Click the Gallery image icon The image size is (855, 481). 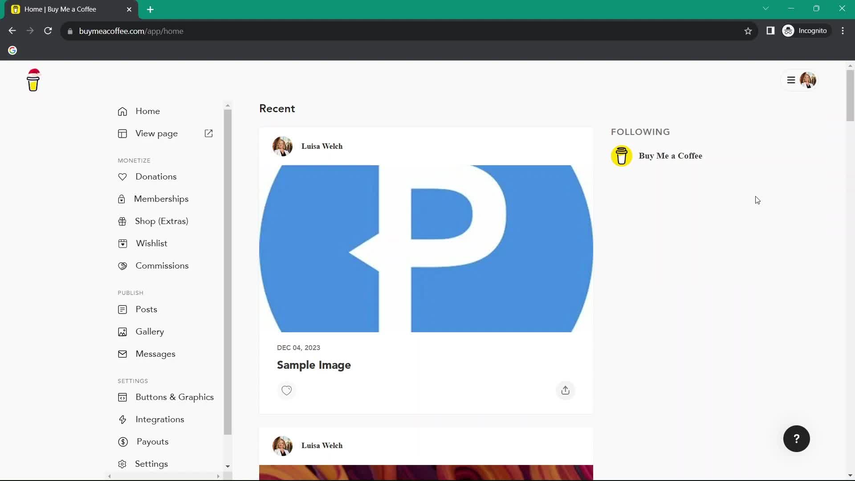122,331
